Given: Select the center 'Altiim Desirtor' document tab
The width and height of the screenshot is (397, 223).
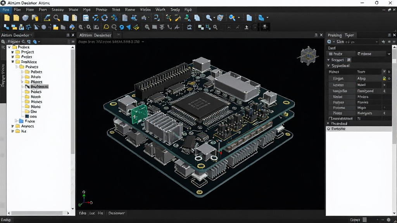Looking at the screenshot, I should tap(95, 35).
